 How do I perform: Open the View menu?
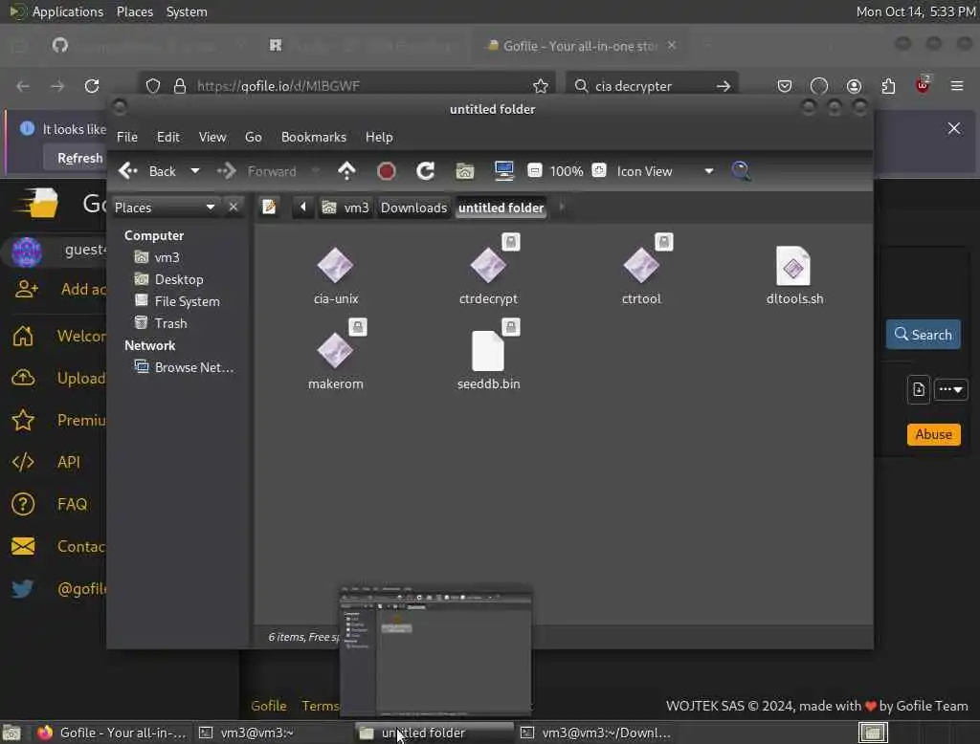(x=212, y=137)
